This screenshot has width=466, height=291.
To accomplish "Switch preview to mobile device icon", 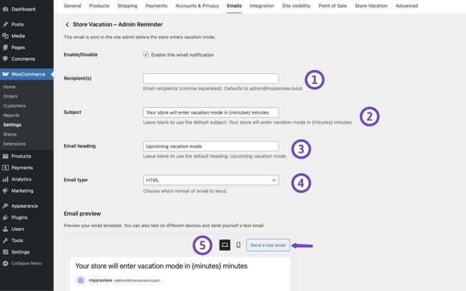I will [x=238, y=245].
